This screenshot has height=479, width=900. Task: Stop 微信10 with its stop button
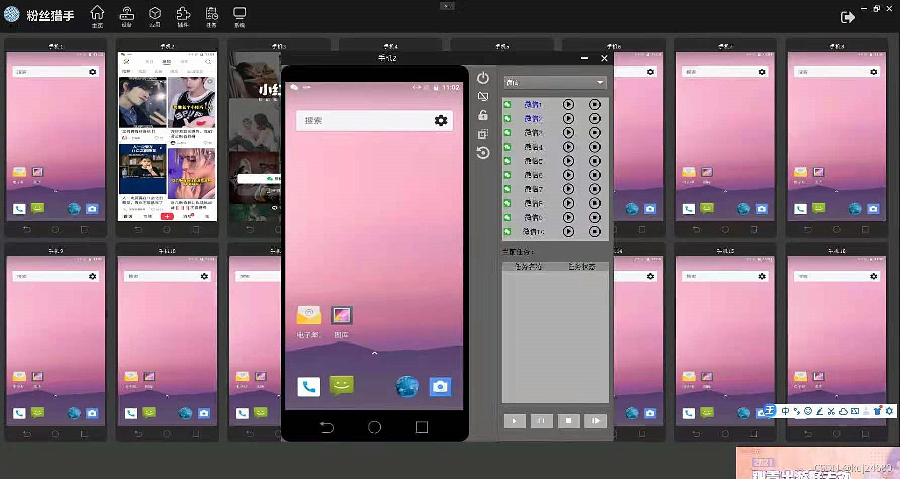pos(595,231)
